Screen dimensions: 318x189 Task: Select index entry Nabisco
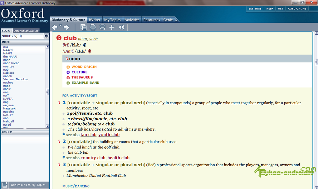(9, 73)
